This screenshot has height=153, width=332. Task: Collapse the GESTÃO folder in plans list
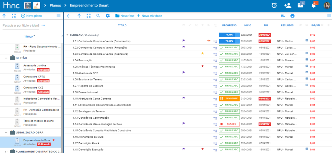[6, 58]
